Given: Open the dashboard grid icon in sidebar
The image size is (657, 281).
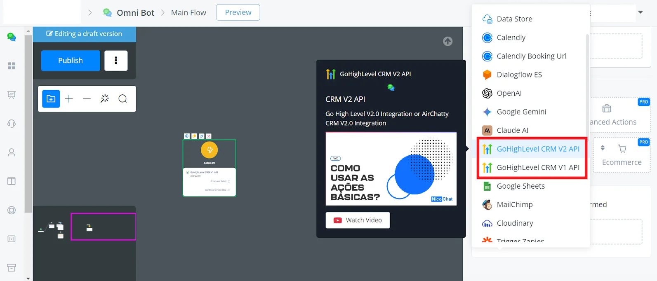Looking at the screenshot, I should click(12, 66).
